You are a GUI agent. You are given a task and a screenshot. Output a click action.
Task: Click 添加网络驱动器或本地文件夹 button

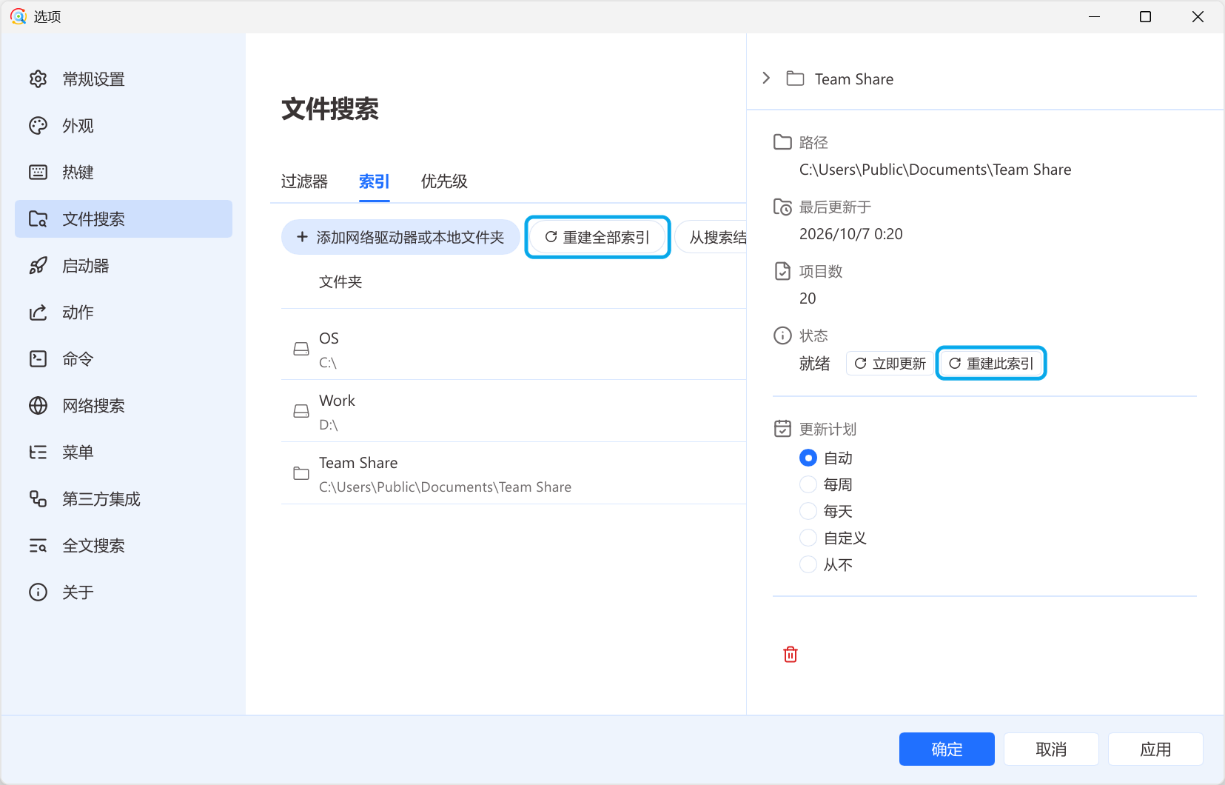click(x=400, y=237)
